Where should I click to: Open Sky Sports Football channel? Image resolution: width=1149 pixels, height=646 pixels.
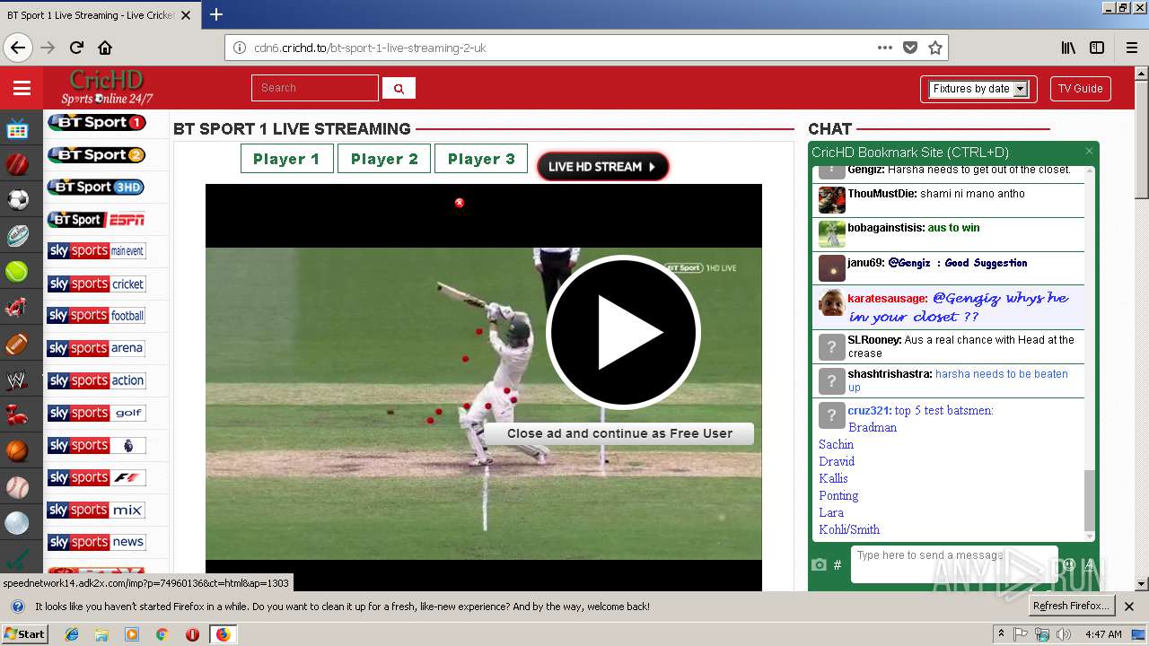96,316
